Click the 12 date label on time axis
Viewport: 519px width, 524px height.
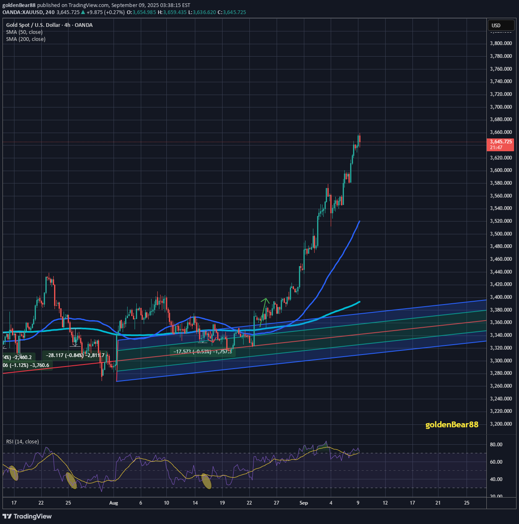point(385,503)
